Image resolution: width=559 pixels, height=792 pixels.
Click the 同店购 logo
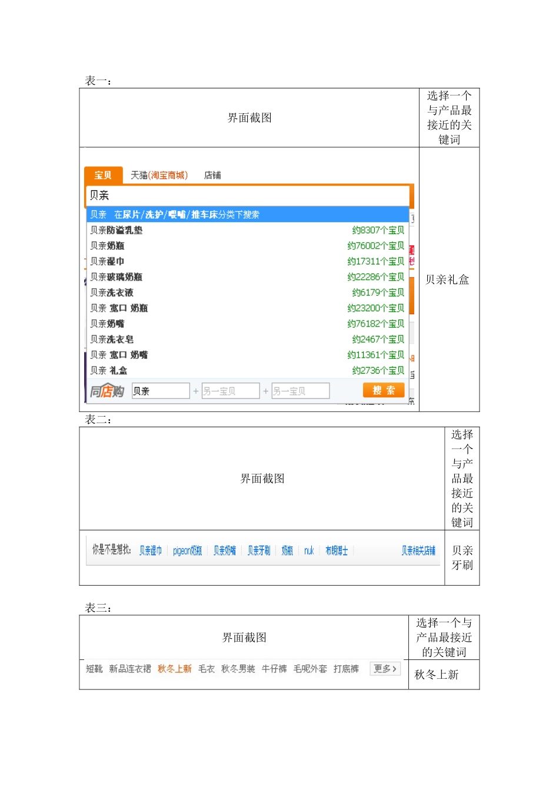[107, 391]
